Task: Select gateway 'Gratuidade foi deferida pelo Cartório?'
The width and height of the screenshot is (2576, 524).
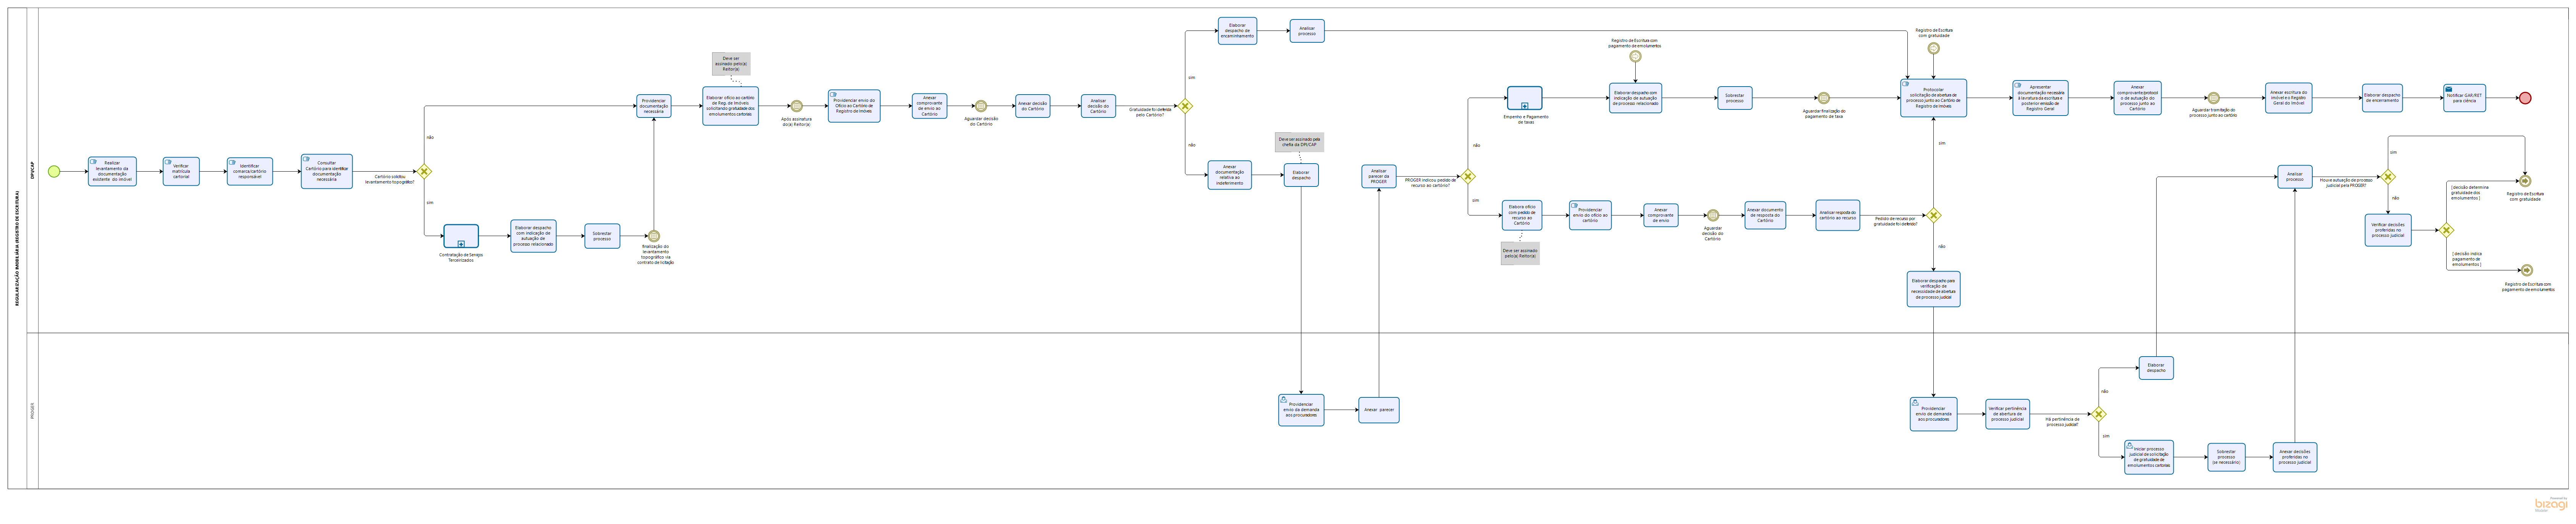Action: [x=1185, y=106]
